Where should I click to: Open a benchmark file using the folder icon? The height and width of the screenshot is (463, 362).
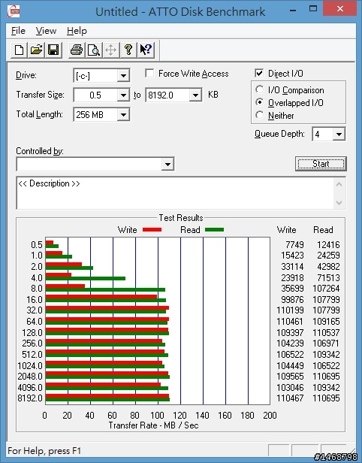click(x=36, y=50)
